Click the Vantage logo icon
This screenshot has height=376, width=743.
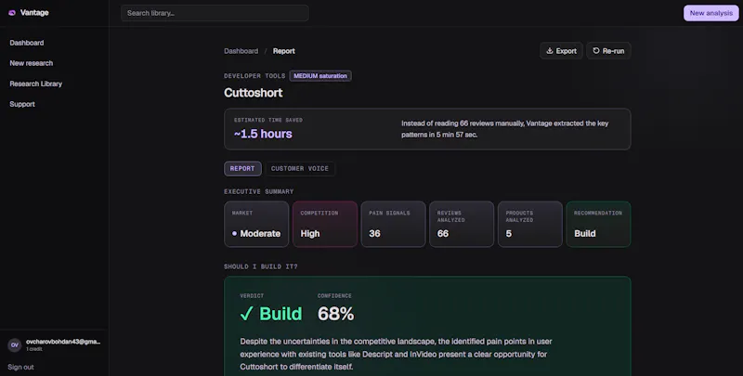pos(12,13)
